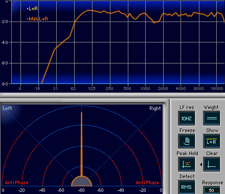Activate the Freeze hand icon
This screenshot has height=194, width=225.
click(x=187, y=141)
